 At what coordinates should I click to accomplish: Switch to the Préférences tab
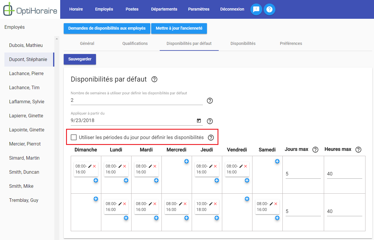(x=291, y=43)
